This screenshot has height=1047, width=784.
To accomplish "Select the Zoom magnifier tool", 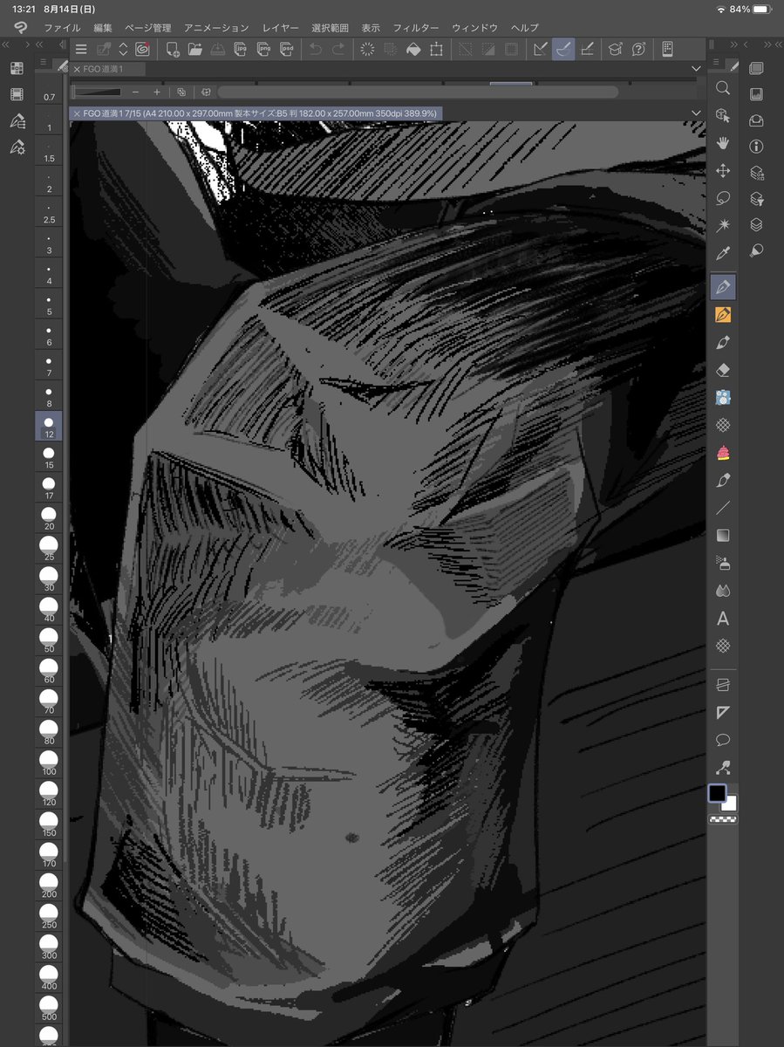I will [722, 87].
